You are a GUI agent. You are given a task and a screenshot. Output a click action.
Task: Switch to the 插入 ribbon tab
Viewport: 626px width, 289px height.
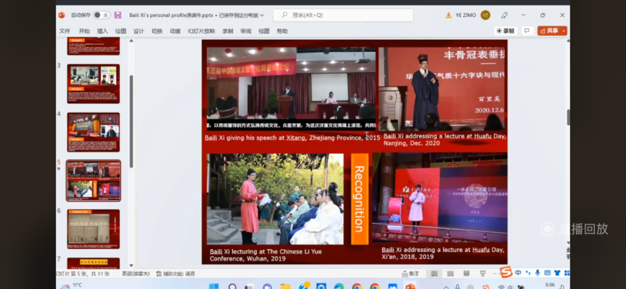(x=102, y=31)
